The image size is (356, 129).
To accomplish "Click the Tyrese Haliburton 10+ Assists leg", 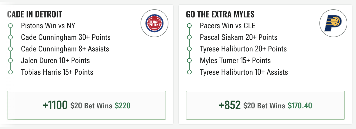I will point(244,72).
